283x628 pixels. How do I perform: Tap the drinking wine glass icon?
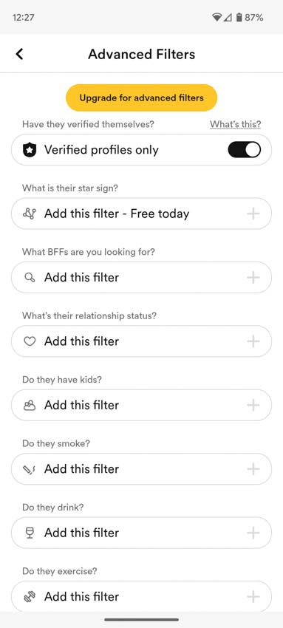click(30, 533)
